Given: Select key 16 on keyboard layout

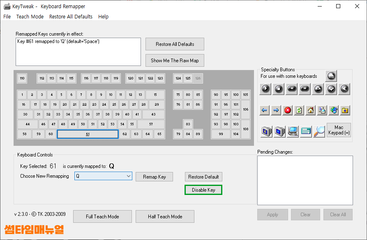Looking at the screenshot, I should (x=23, y=104).
